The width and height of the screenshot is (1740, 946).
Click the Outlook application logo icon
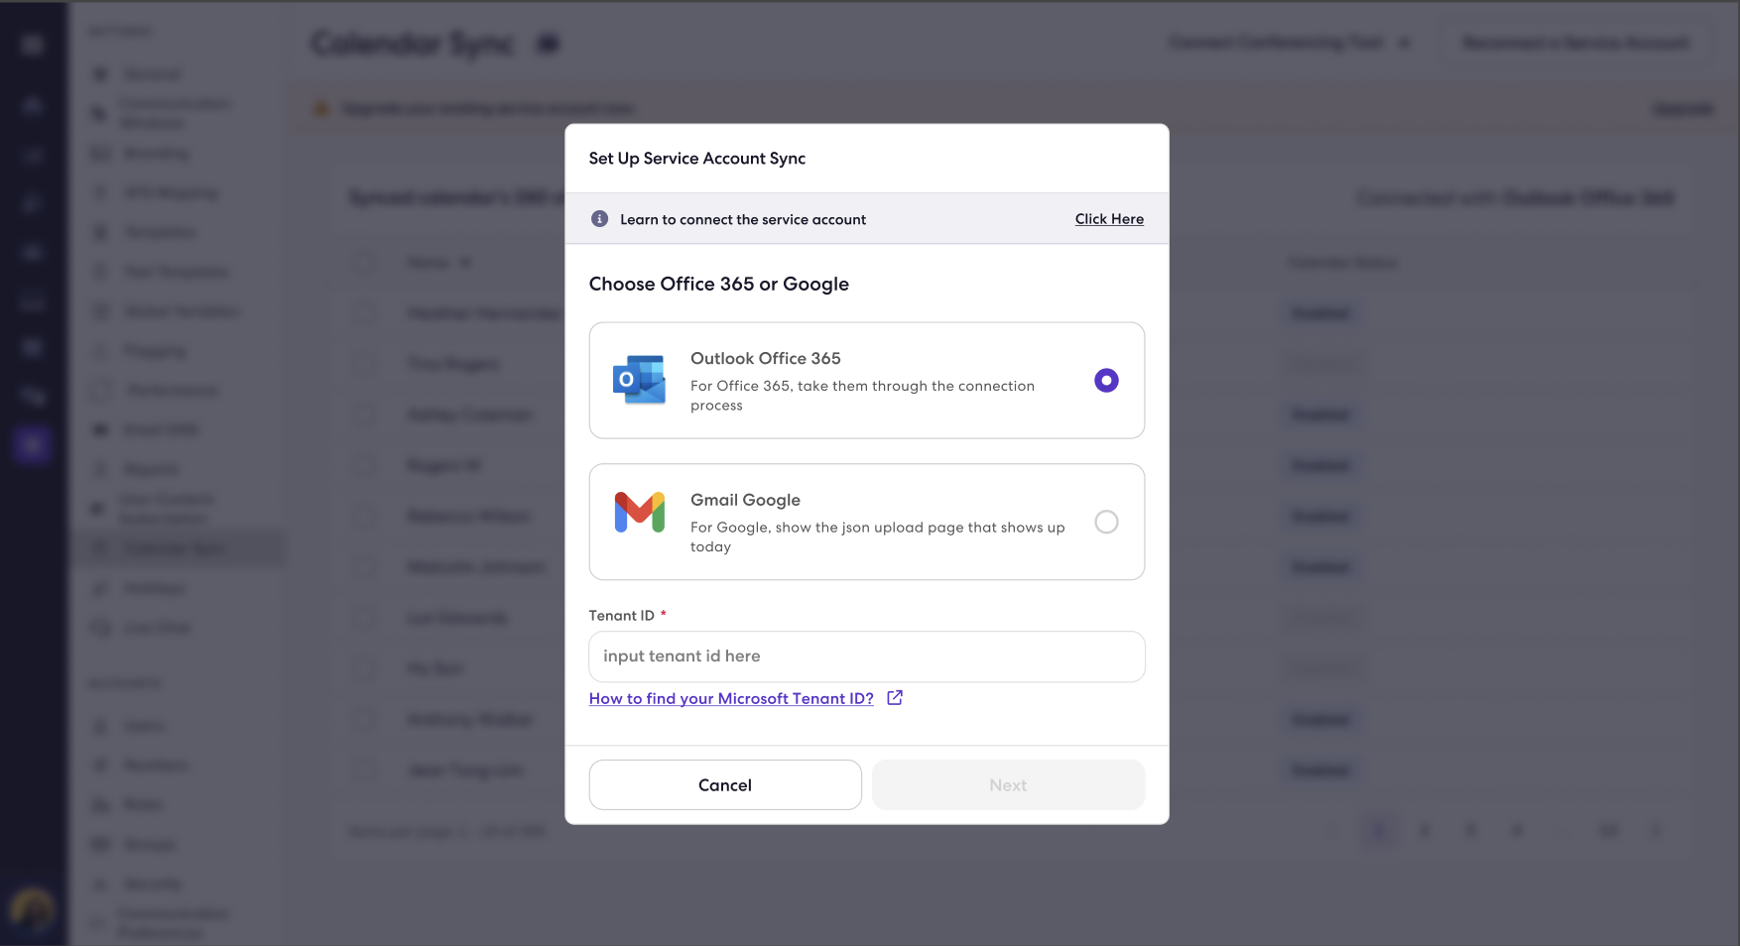click(x=639, y=380)
